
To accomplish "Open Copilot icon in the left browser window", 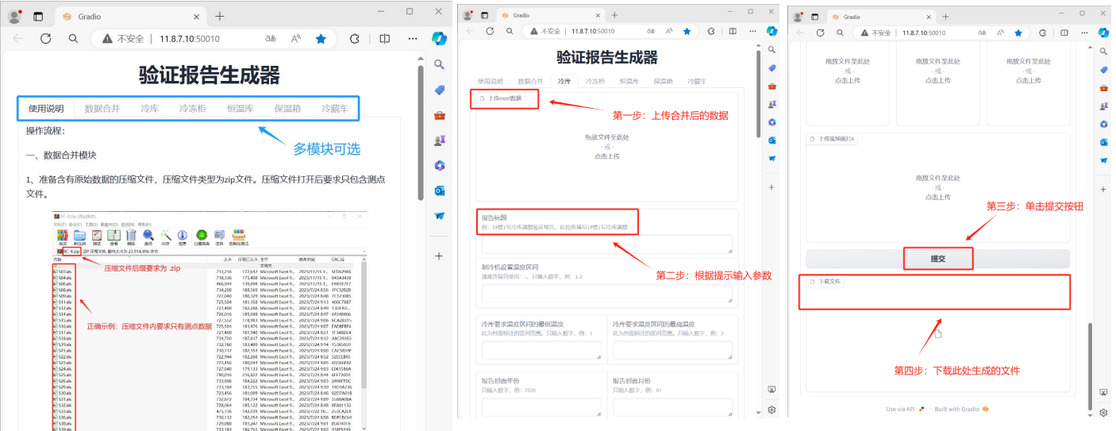I will (x=439, y=37).
